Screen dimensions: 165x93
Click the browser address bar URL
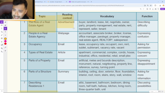(x=79, y=5)
